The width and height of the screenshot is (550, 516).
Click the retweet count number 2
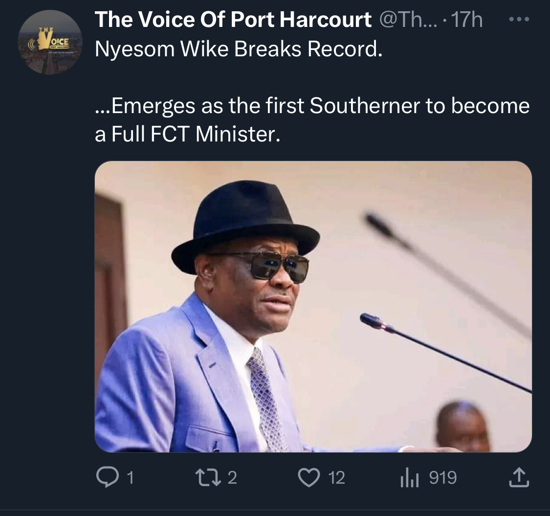click(232, 478)
